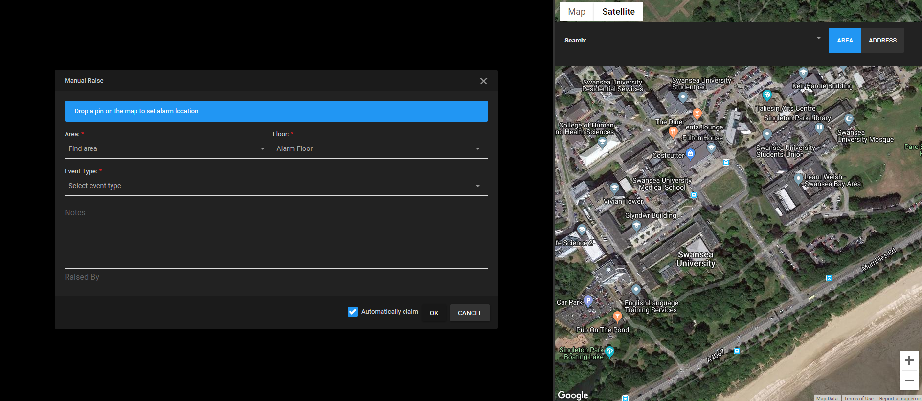
Task: Open the Report a map error link
Action: [900, 398]
